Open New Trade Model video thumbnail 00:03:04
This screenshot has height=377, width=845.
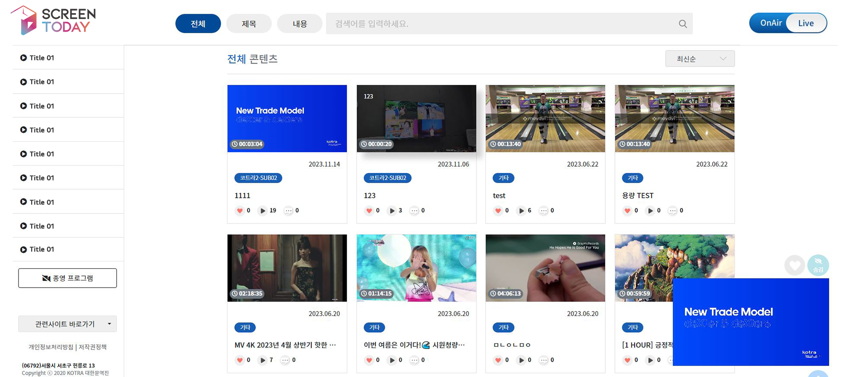click(287, 119)
